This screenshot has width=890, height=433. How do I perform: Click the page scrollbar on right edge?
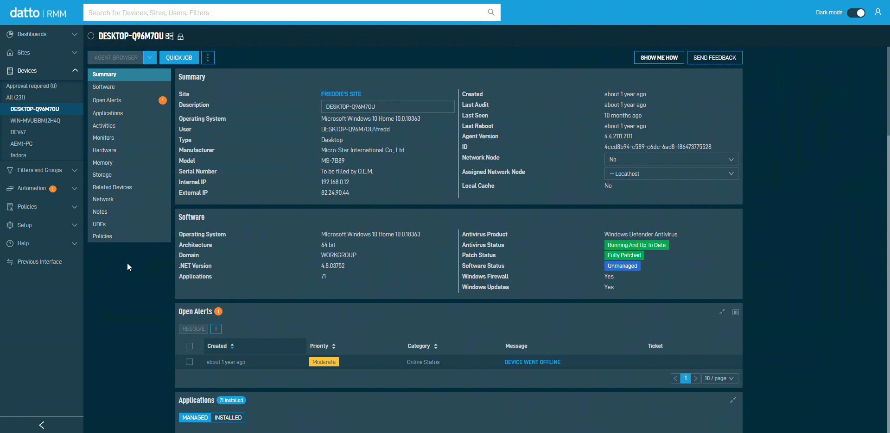click(x=888, y=91)
